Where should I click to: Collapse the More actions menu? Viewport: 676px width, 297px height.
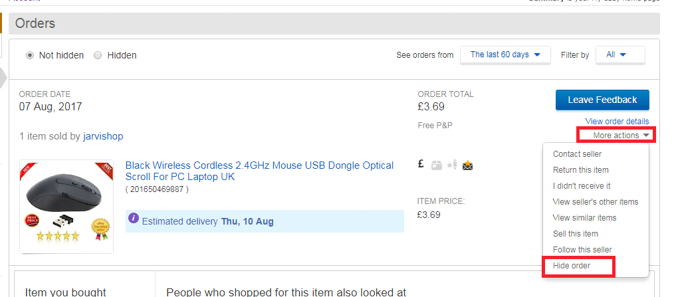pos(616,136)
